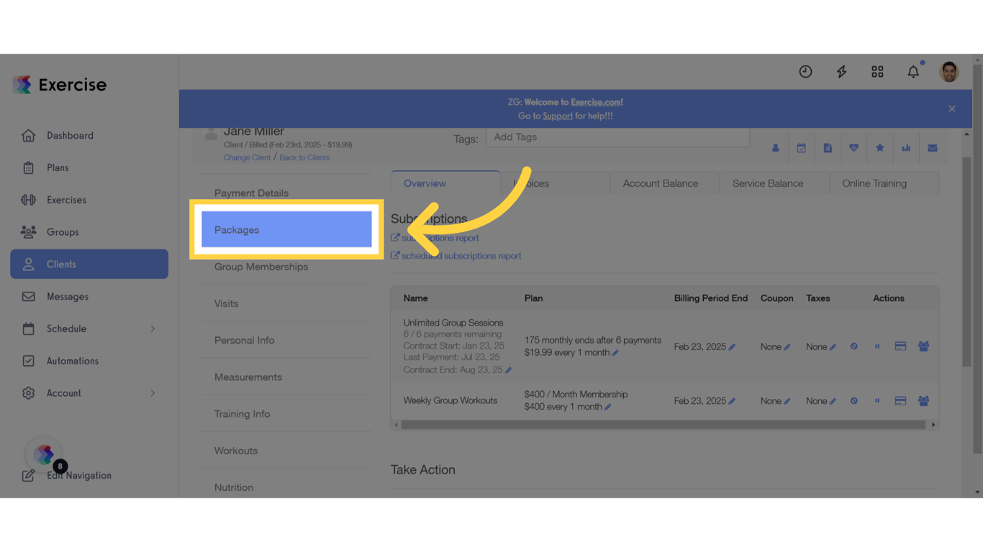The width and height of the screenshot is (983, 552).
Task: Cancel the Unlimited Group Sessions subscription
Action: (x=854, y=346)
